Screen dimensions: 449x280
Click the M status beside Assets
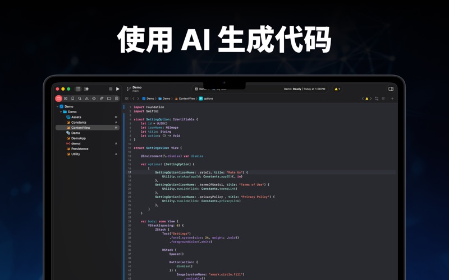116,117
